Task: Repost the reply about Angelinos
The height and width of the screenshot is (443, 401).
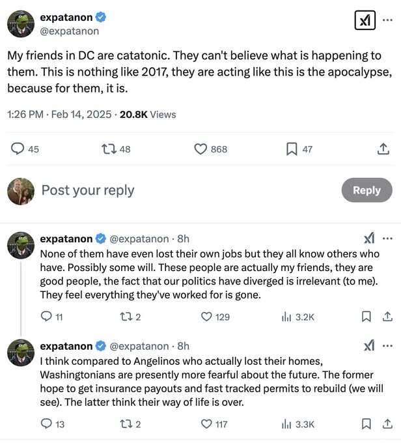Action: (x=126, y=424)
